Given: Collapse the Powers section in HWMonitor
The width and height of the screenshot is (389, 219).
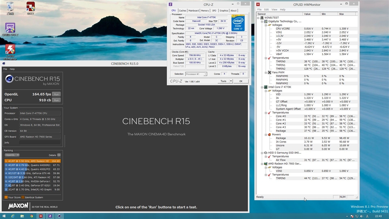Looking at the screenshot, I should [x=265, y=135].
